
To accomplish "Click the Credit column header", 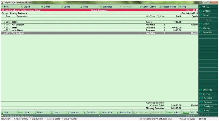I will [x=195, y=16].
